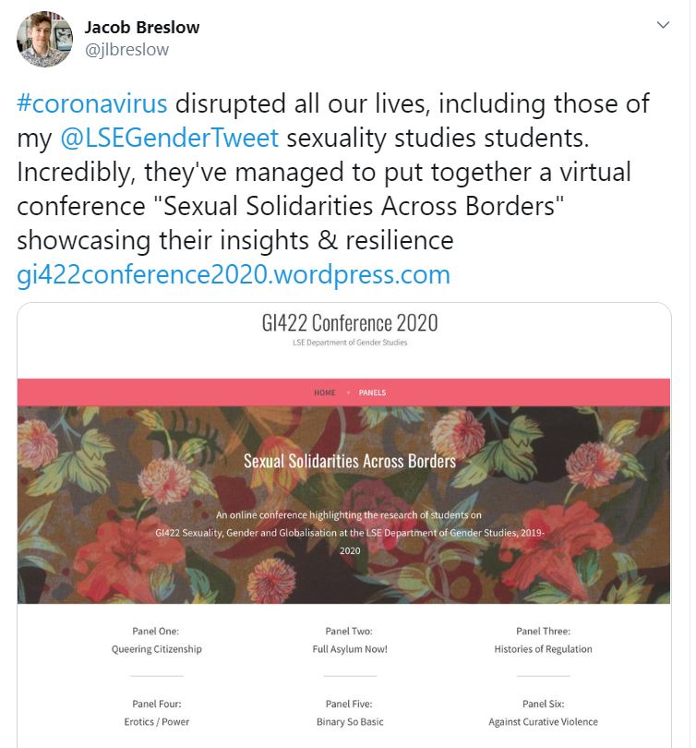Click the Sexual Solidarities Across Borders banner heading
The image size is (696, 748).
349,460
